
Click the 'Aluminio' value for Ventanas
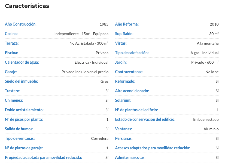(x=211, y=129)
